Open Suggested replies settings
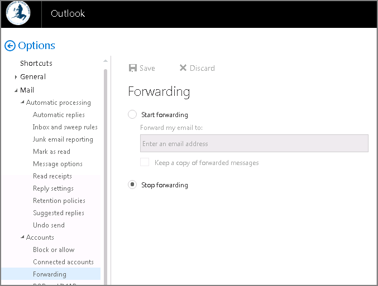 pos(58,213)
